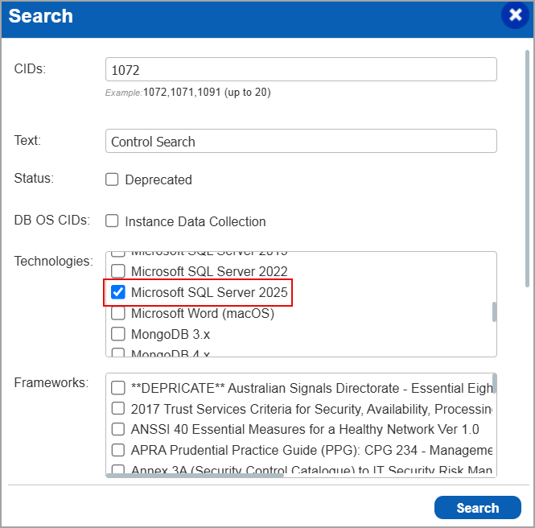Screen dimensions: 535x528
Task: Click the Technologies list vertical scrollbar thumb
Action: tap(494, 311)
